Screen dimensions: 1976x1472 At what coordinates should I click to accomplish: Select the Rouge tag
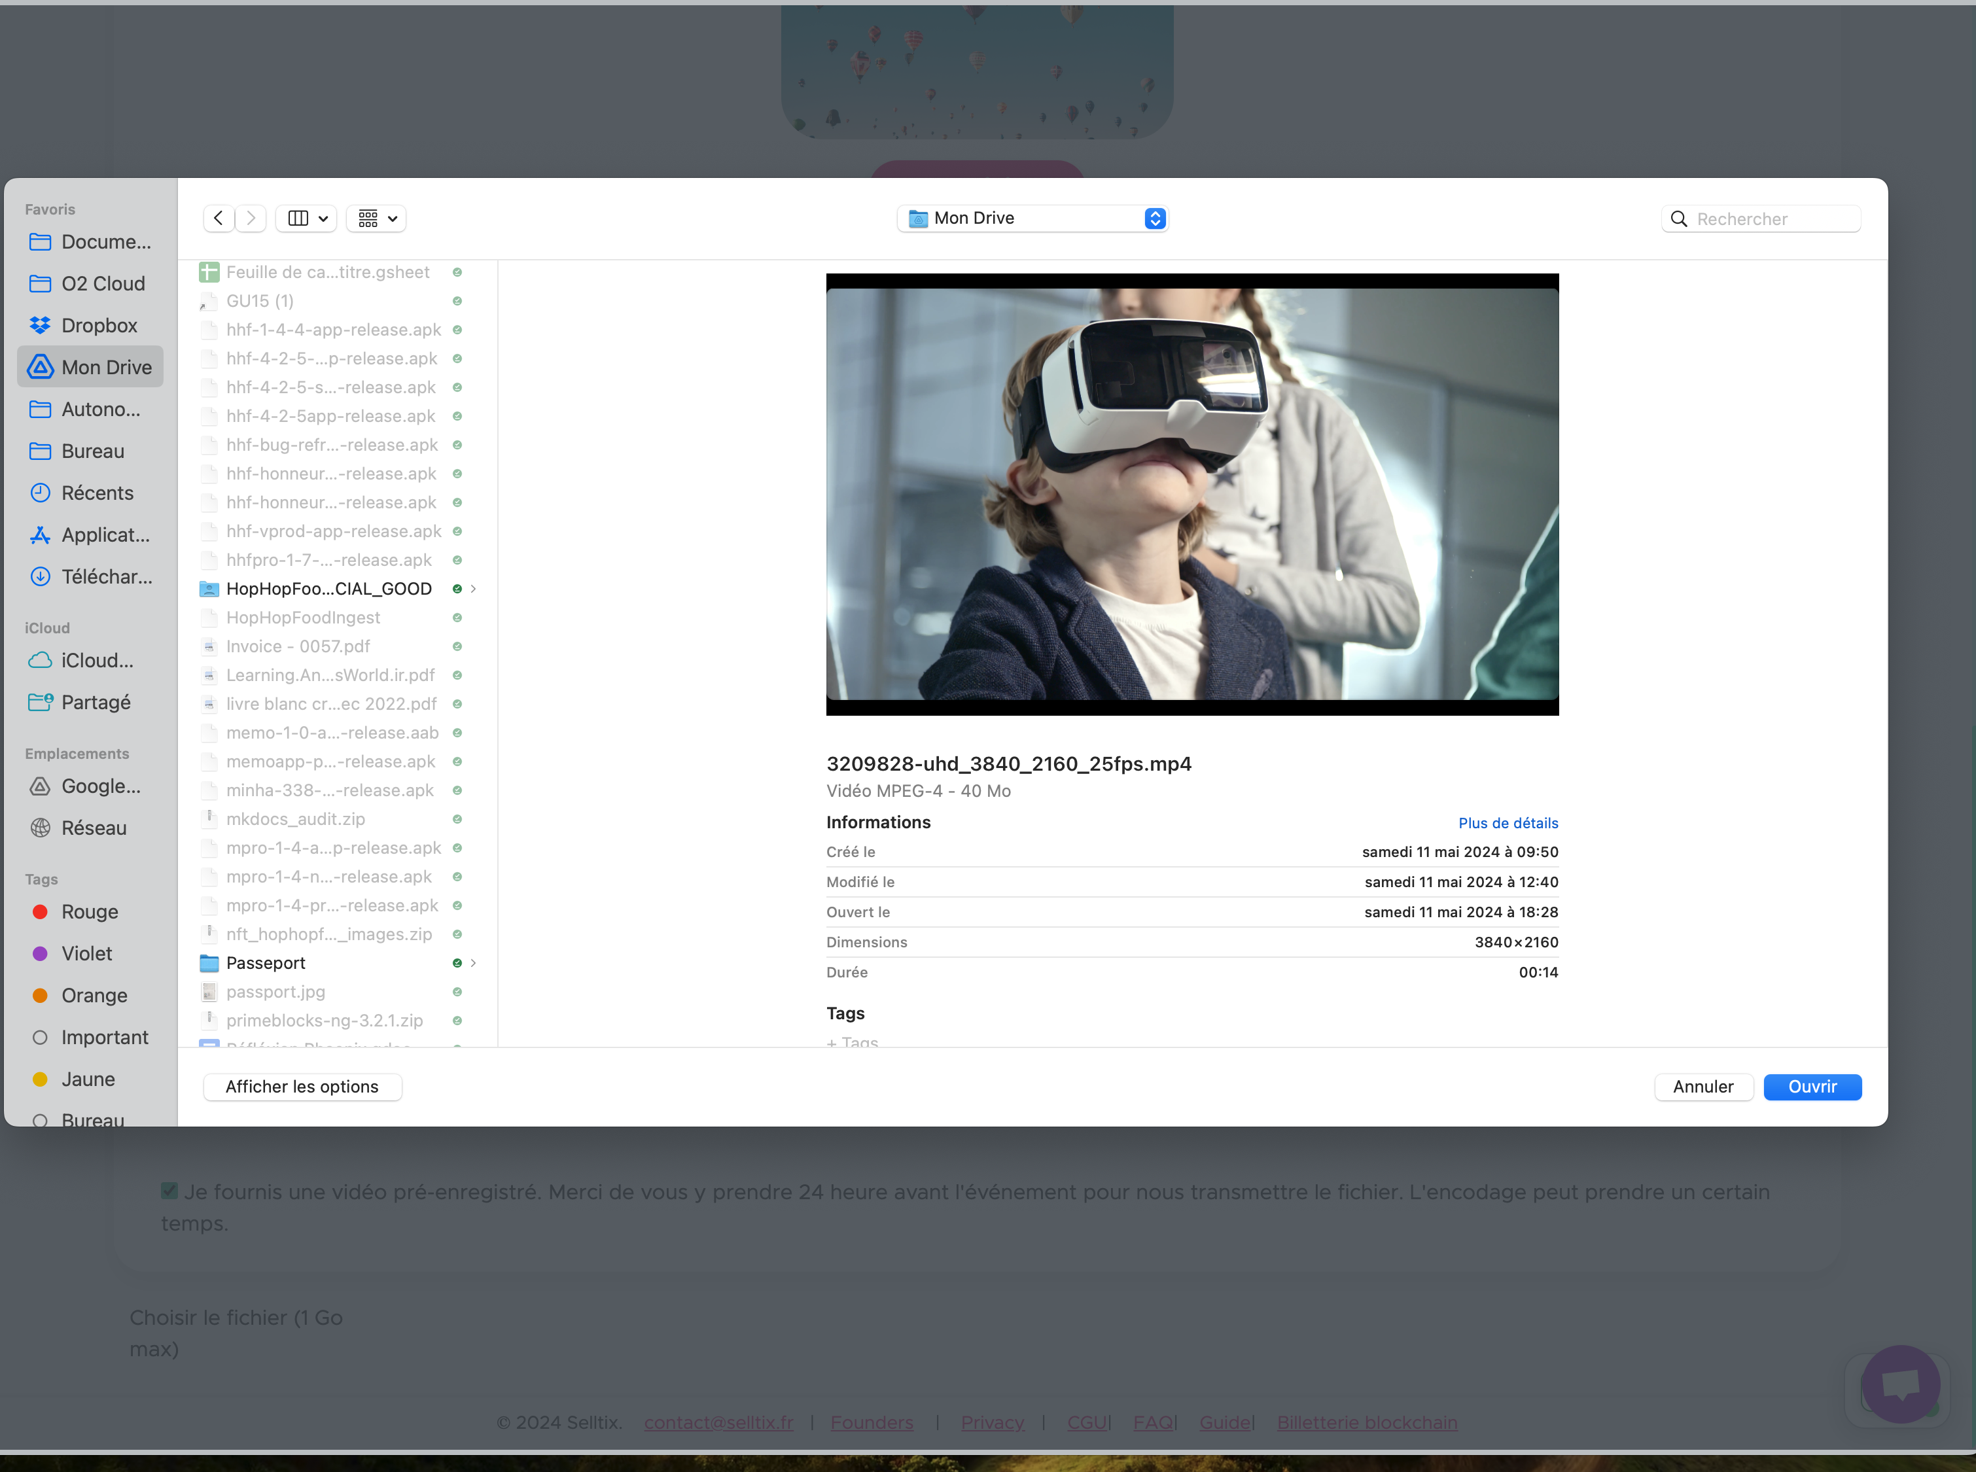point(89,911)
